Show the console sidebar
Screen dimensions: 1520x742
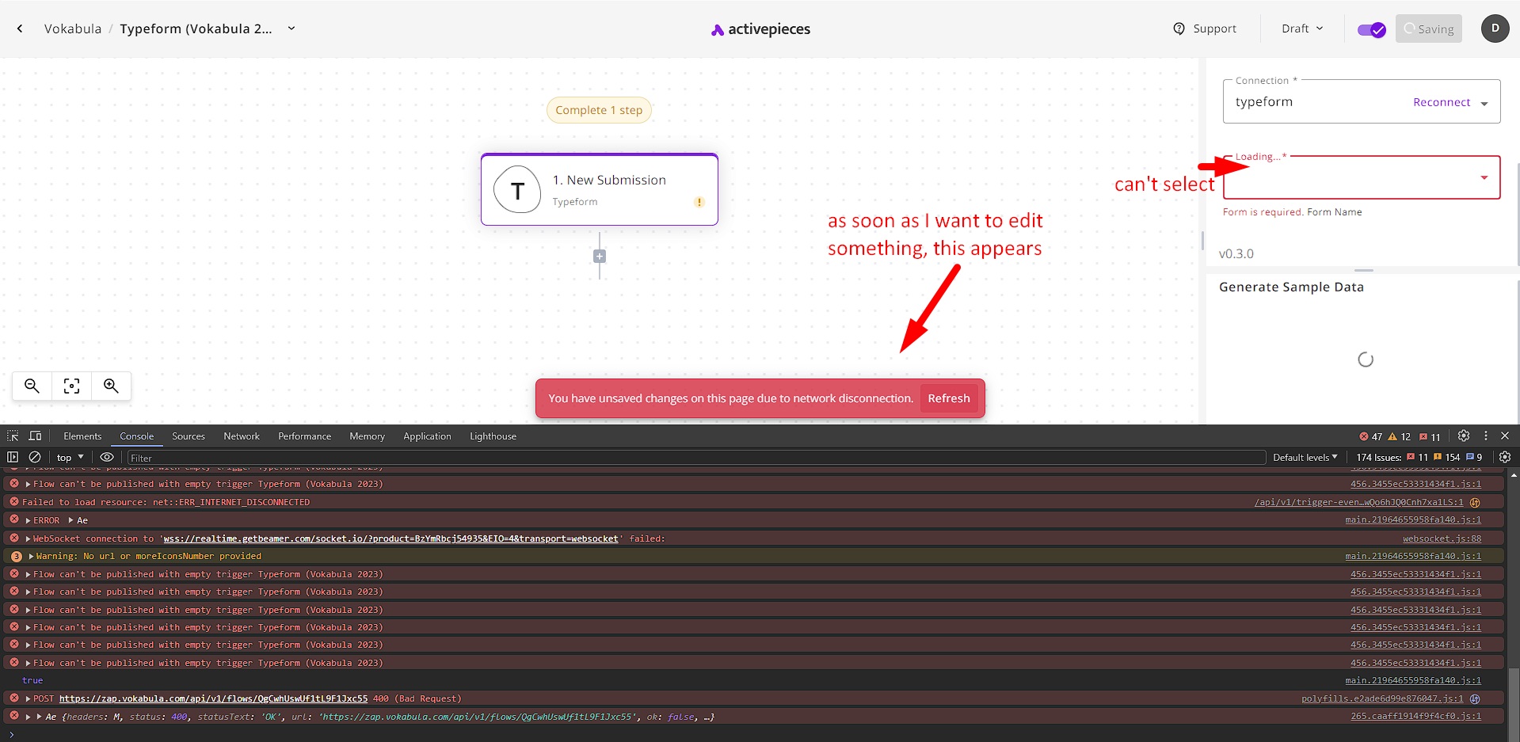13,457
